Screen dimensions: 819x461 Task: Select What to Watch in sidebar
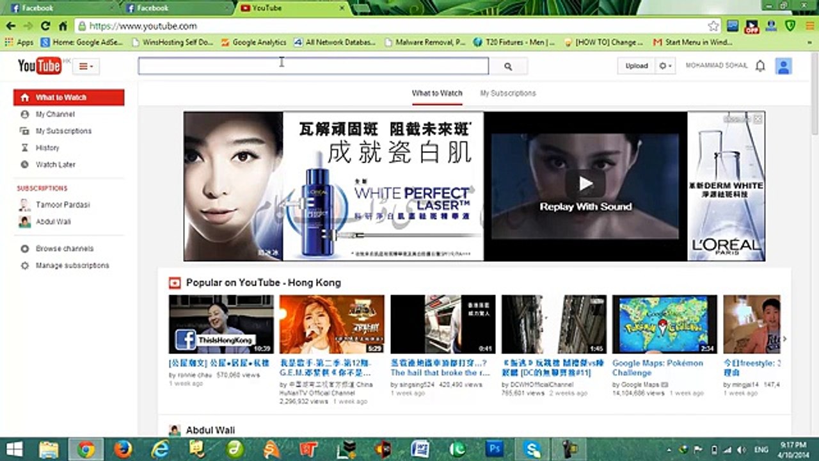69,97
